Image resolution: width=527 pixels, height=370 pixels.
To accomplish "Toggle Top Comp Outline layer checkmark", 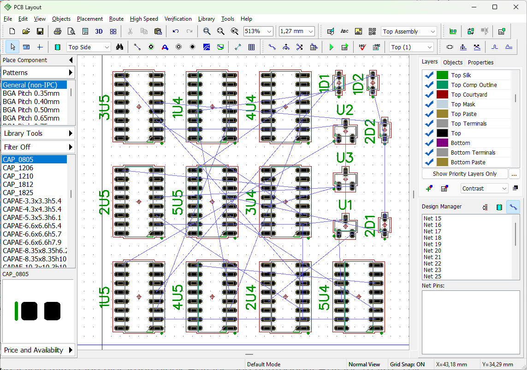I will click(x=429, y=85).
